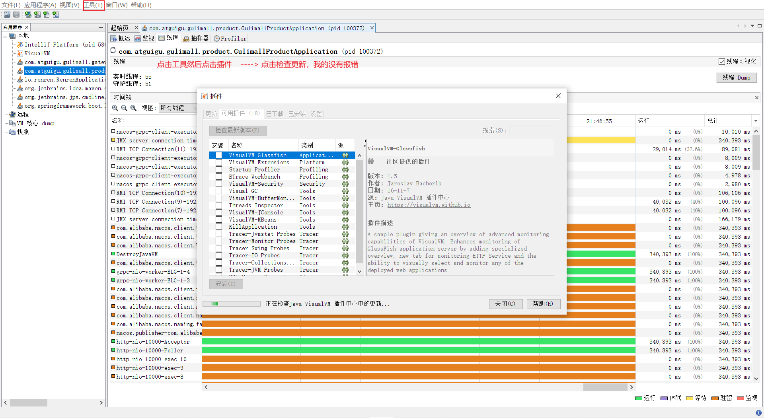Select the VM 核心 dump node
Image resolution: width=764 pixels, height=418 pixels.
pos(32,123)
